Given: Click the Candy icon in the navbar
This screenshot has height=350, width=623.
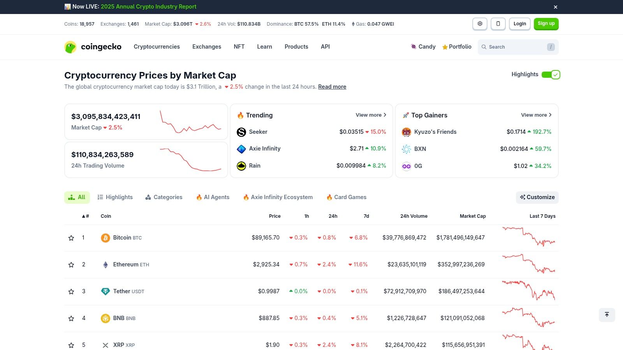Looking at the screenshot, I should coord(413,47).
